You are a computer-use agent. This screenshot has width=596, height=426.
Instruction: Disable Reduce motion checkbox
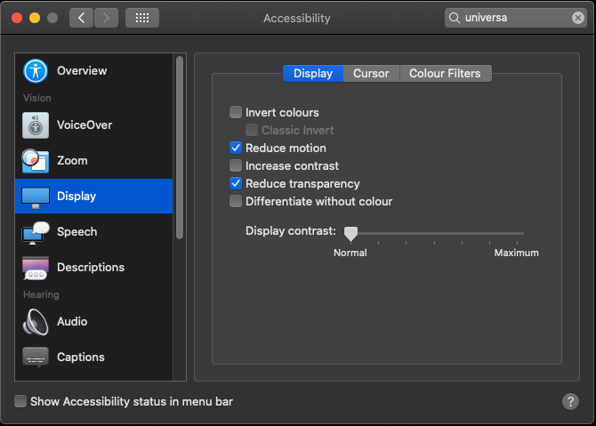[x=236, y=148]
